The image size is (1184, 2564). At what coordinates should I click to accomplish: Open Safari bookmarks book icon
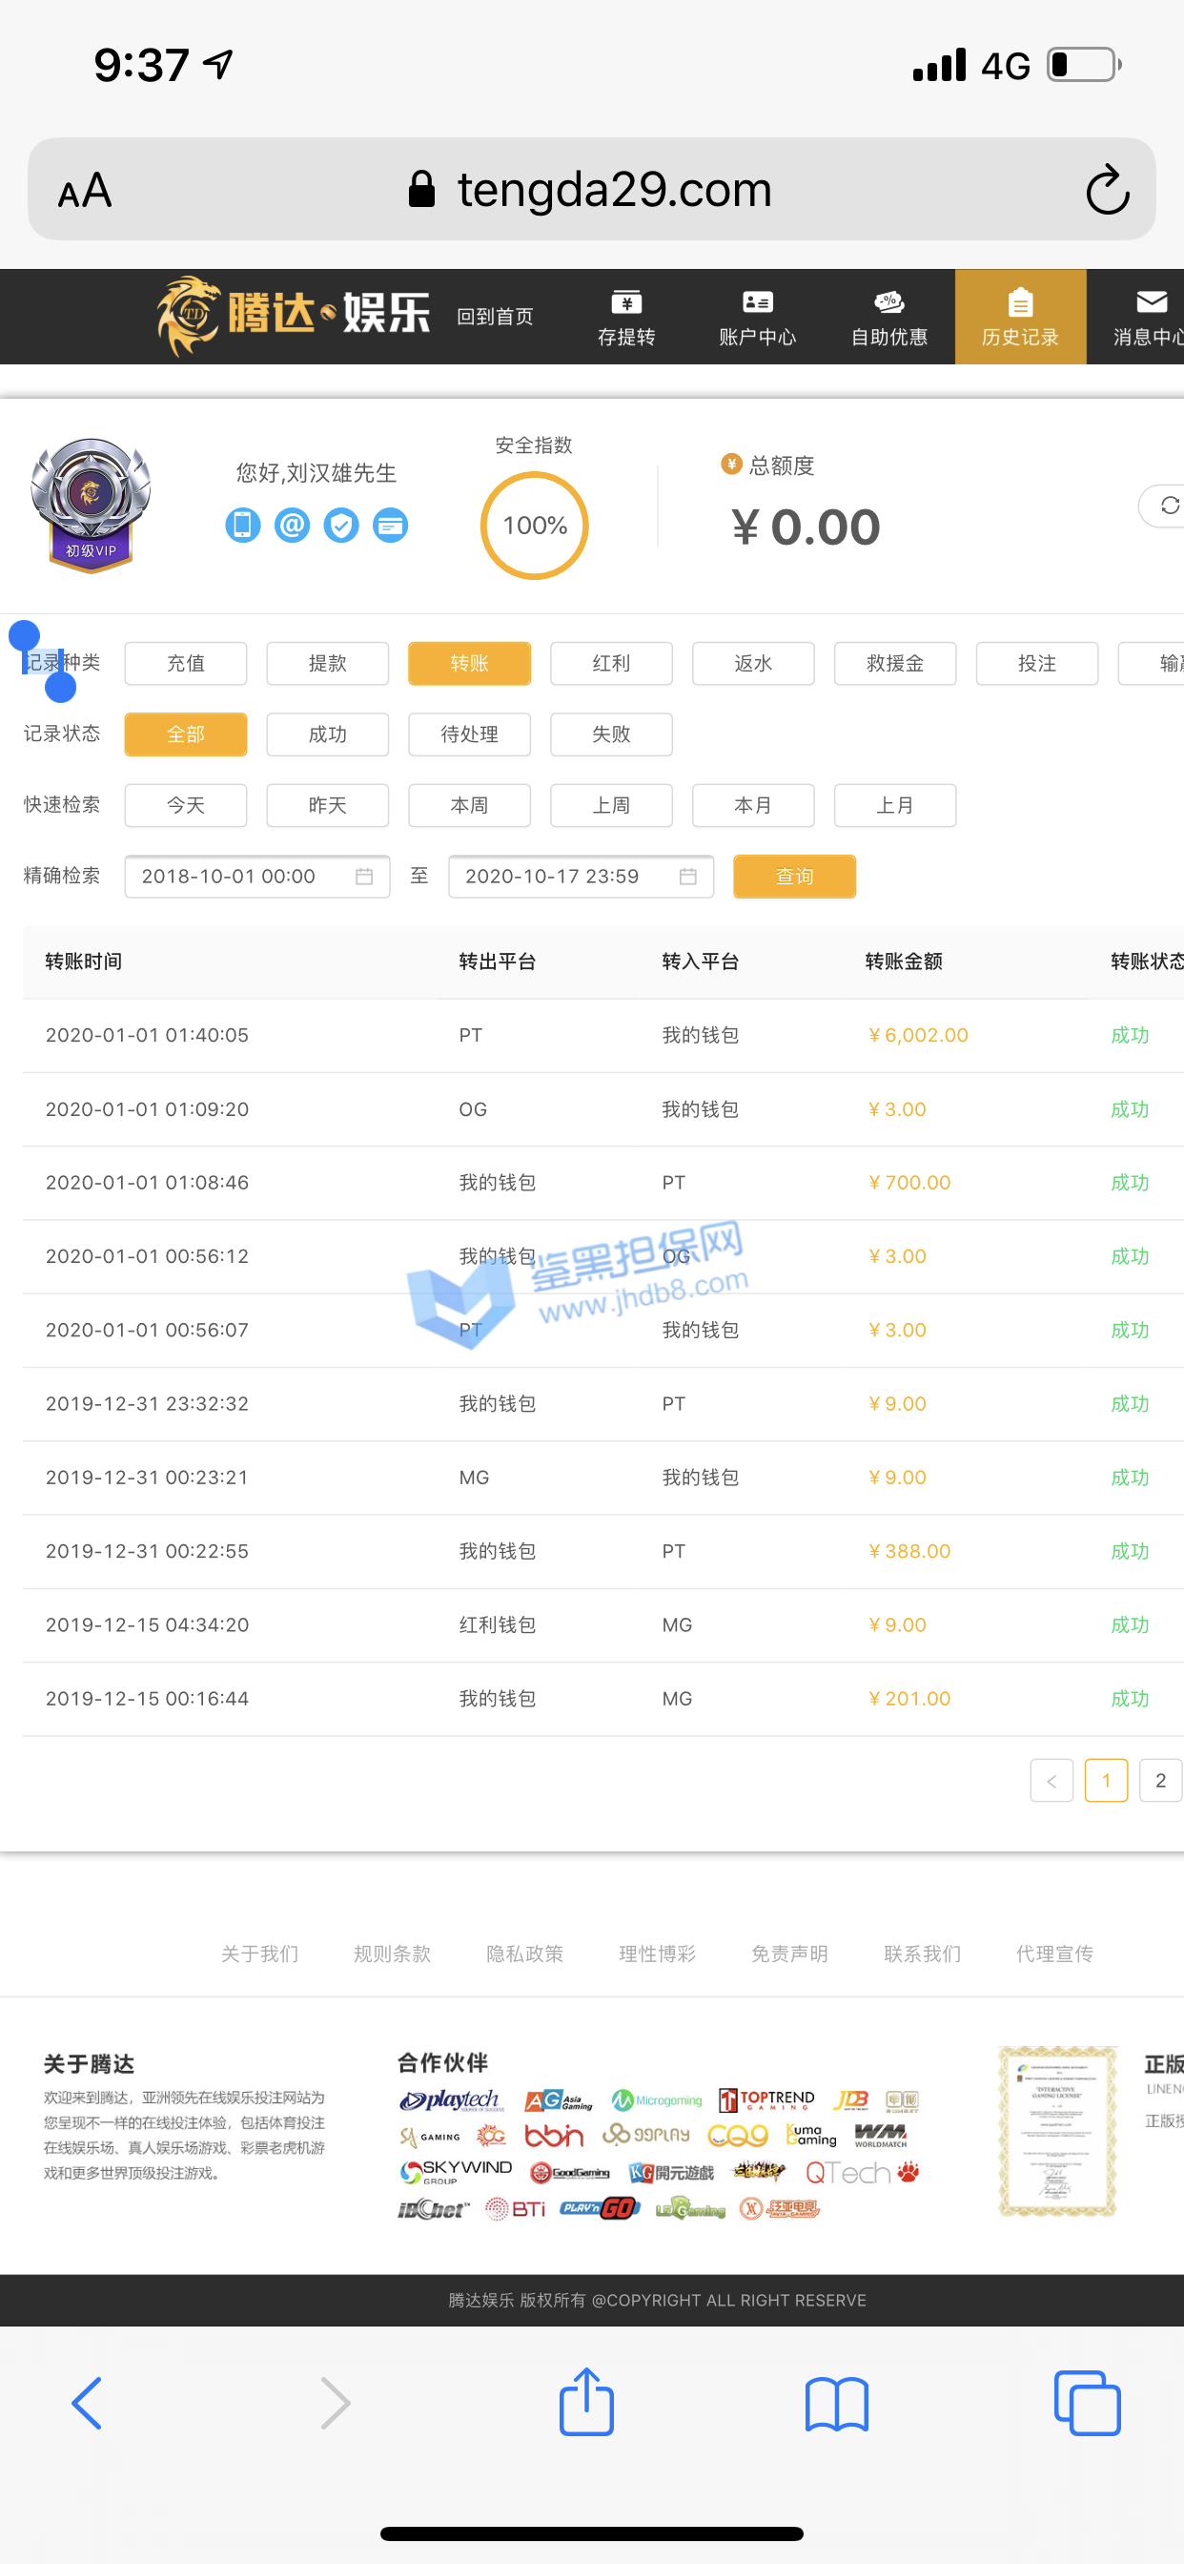836,2403
